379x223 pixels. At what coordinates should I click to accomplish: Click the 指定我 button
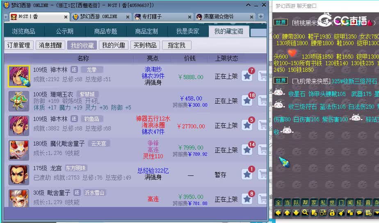click(177, 45)
